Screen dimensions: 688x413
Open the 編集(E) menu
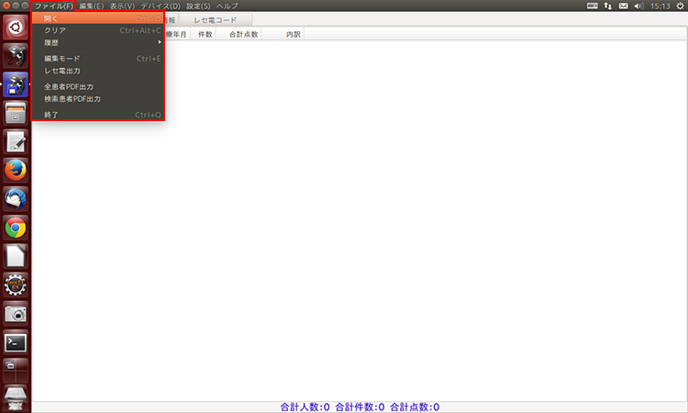coord(91,6)
